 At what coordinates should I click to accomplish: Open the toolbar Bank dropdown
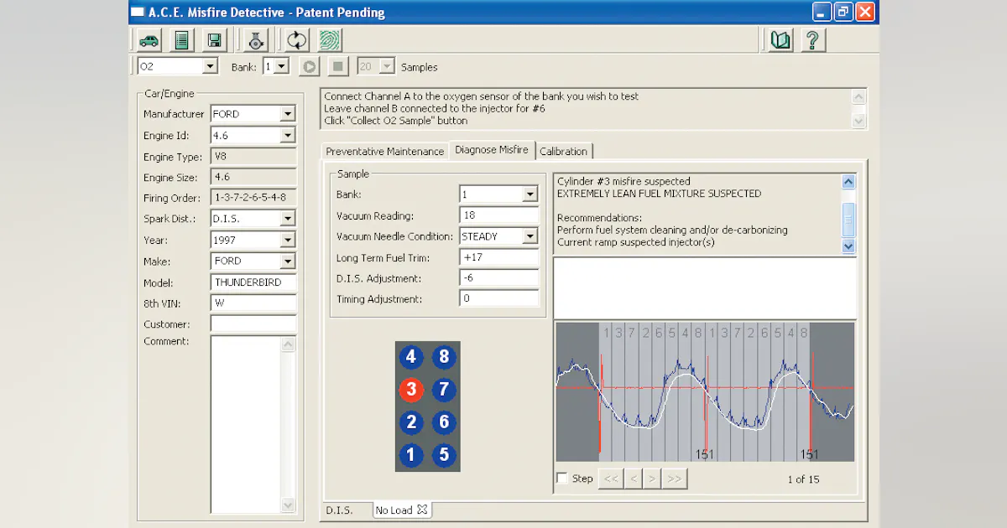(x=281, y=66)
